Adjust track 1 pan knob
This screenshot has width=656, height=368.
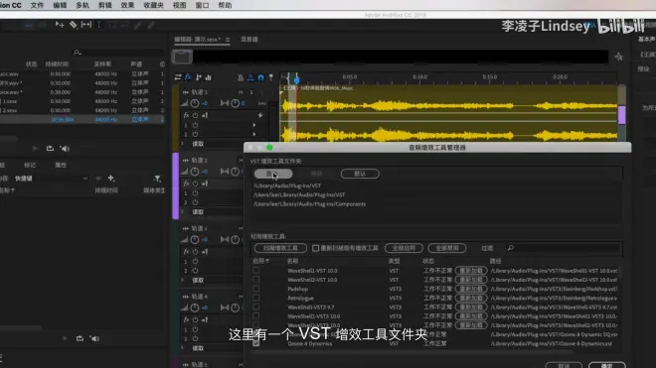(x=236, y=103)
